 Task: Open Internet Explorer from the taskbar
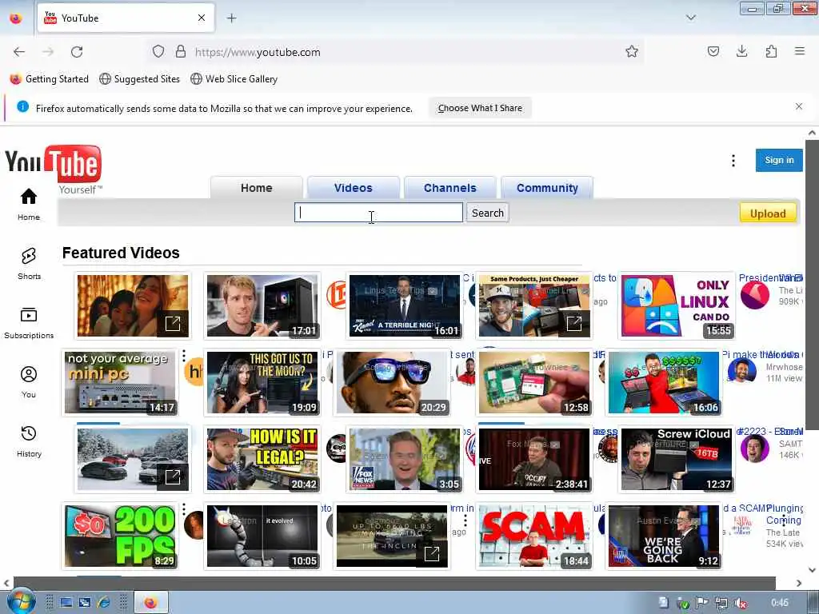point(103,603)
